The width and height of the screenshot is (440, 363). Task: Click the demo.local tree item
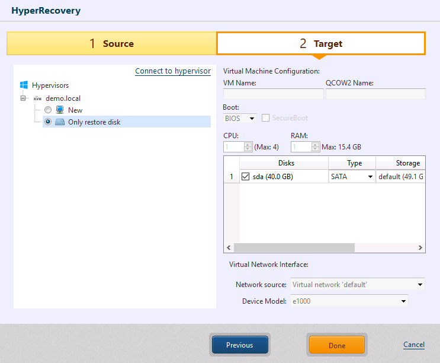coord(63,98)
